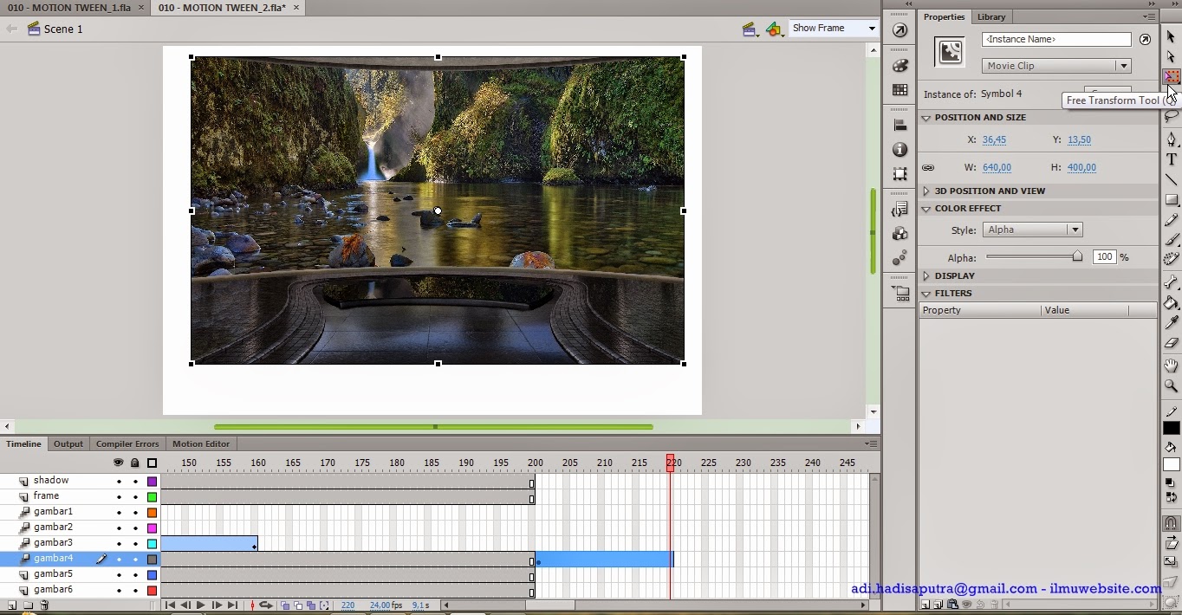Image resolution: width=1182 pixels, height=615 pixels.
Task: Select the Eraser tool
Action: (1171, 343)
